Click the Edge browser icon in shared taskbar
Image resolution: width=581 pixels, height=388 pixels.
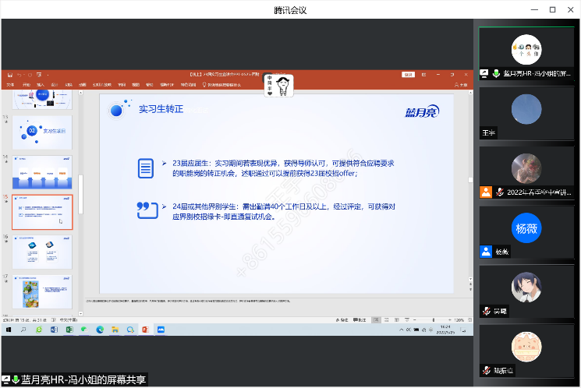(x=100, y=330)
